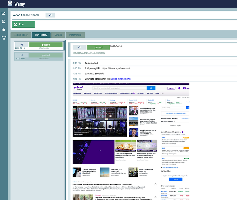Click the Sign in button in Yahoo header

pos(171,88)
